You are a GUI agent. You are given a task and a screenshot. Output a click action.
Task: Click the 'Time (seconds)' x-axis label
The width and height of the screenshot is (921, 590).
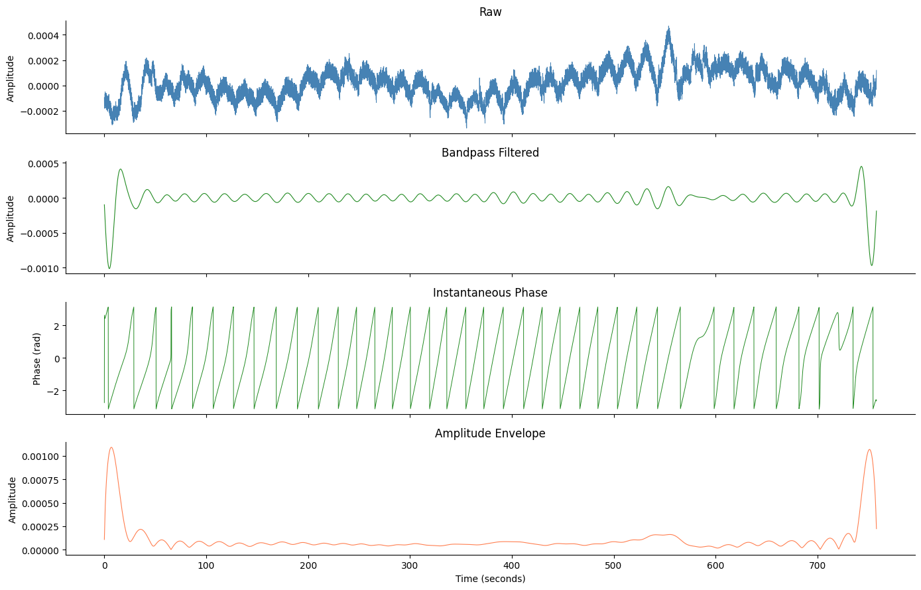click(x=490, y=579)
